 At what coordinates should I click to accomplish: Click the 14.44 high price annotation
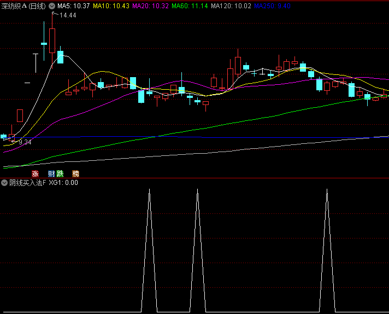pos(68,15)
